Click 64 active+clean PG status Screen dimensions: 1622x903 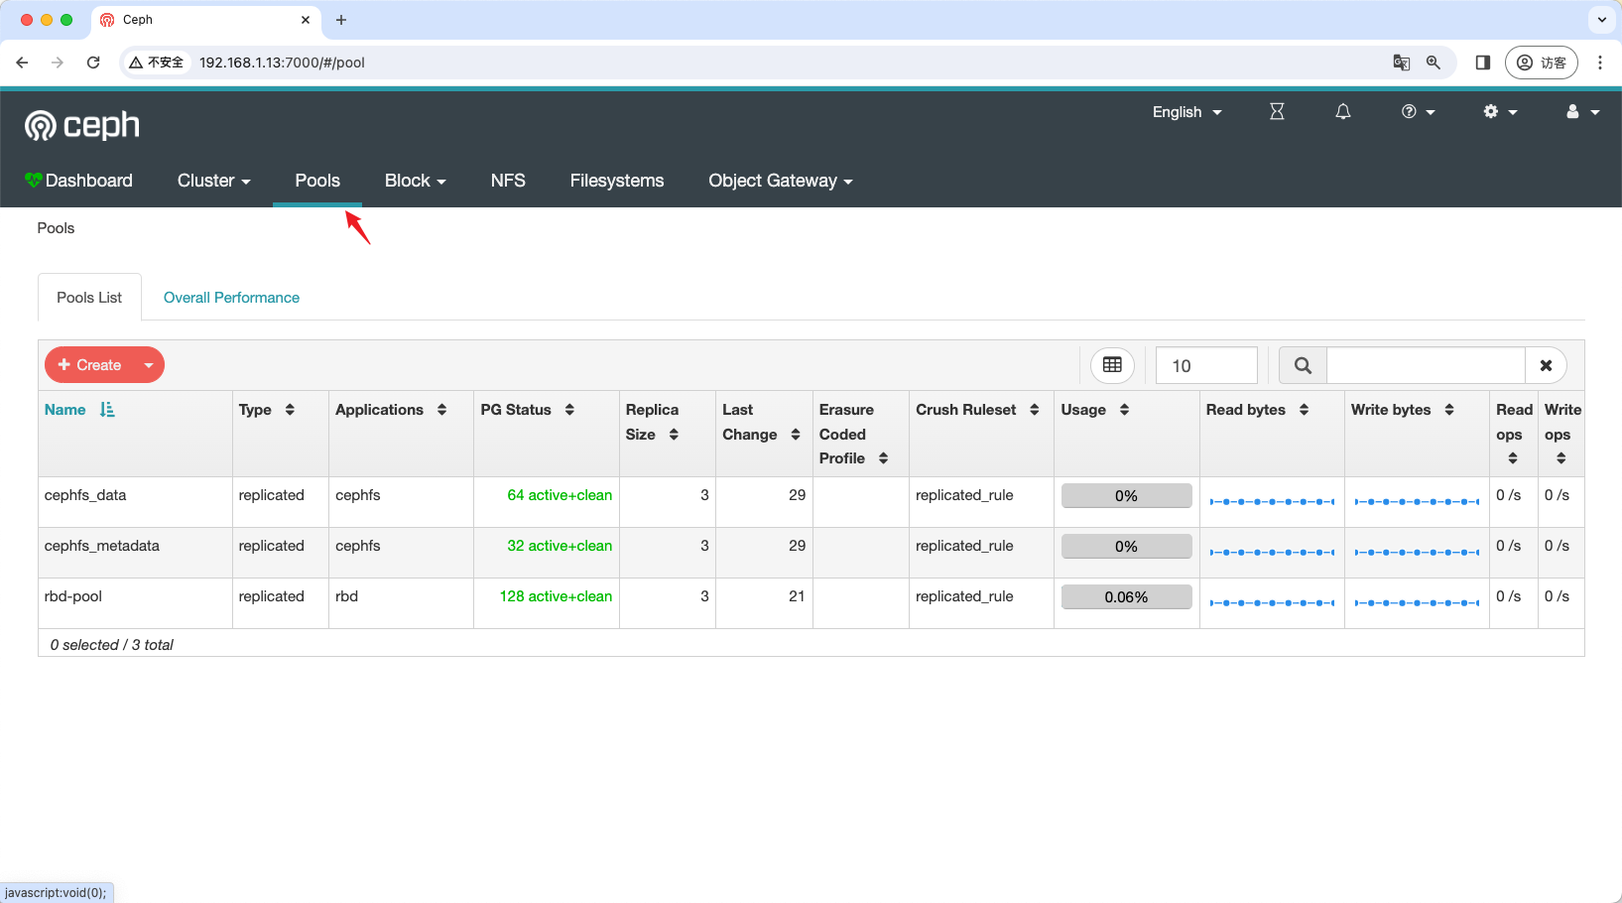click(560, 495)
